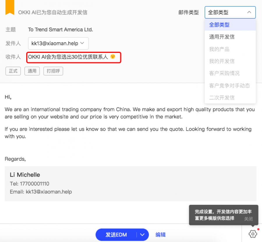Image resolution: width=262 pixels, height=242 pixels.
Task: Choose 我的产品 from the type list
Action: point(230,49)
